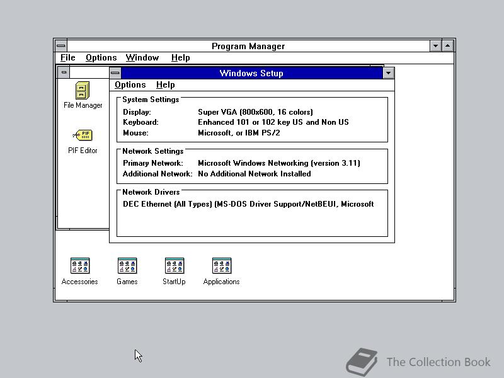Screen dimensions: 504x378
Task: Open Program Manager control-menu box
Action: click(x=60, y=46)
